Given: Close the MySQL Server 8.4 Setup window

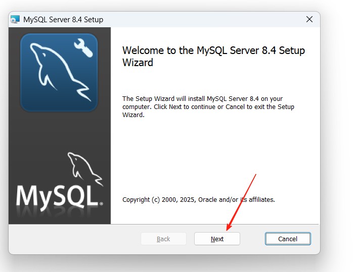Looking at the screenshot, I should 309,19.
